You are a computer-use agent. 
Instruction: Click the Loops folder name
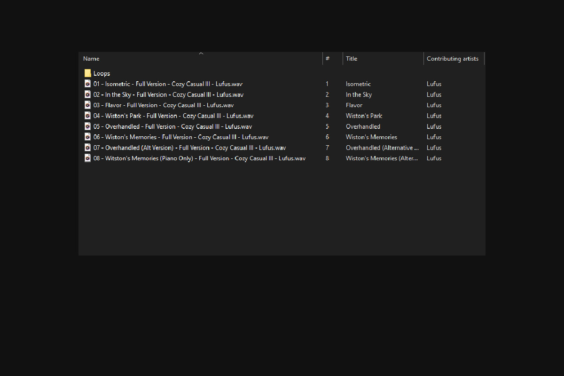[x=102, y=73]
